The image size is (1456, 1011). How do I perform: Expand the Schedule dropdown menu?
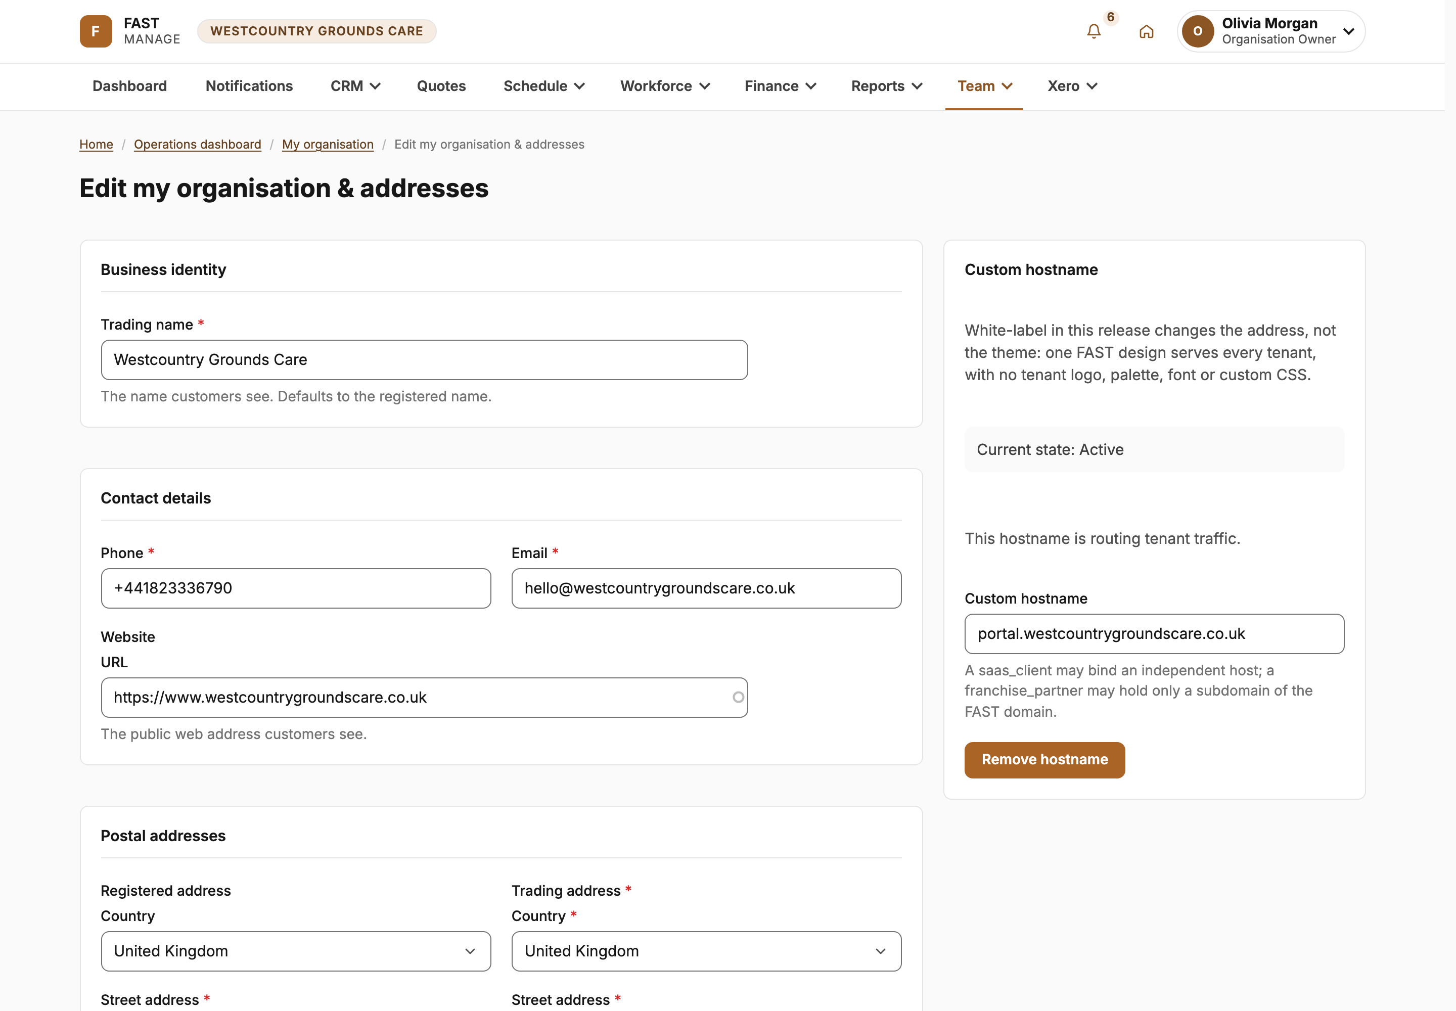(543, 86)
